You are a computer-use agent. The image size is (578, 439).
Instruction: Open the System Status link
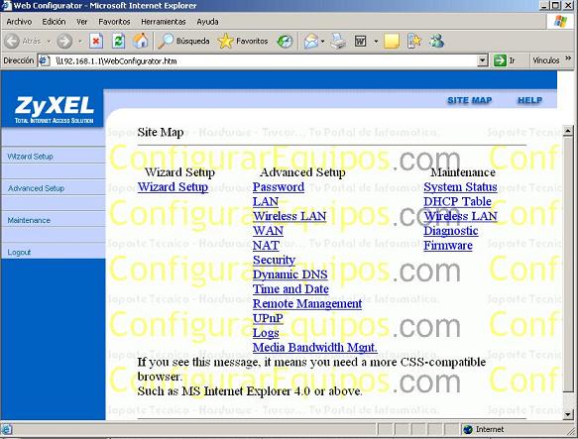460,187
